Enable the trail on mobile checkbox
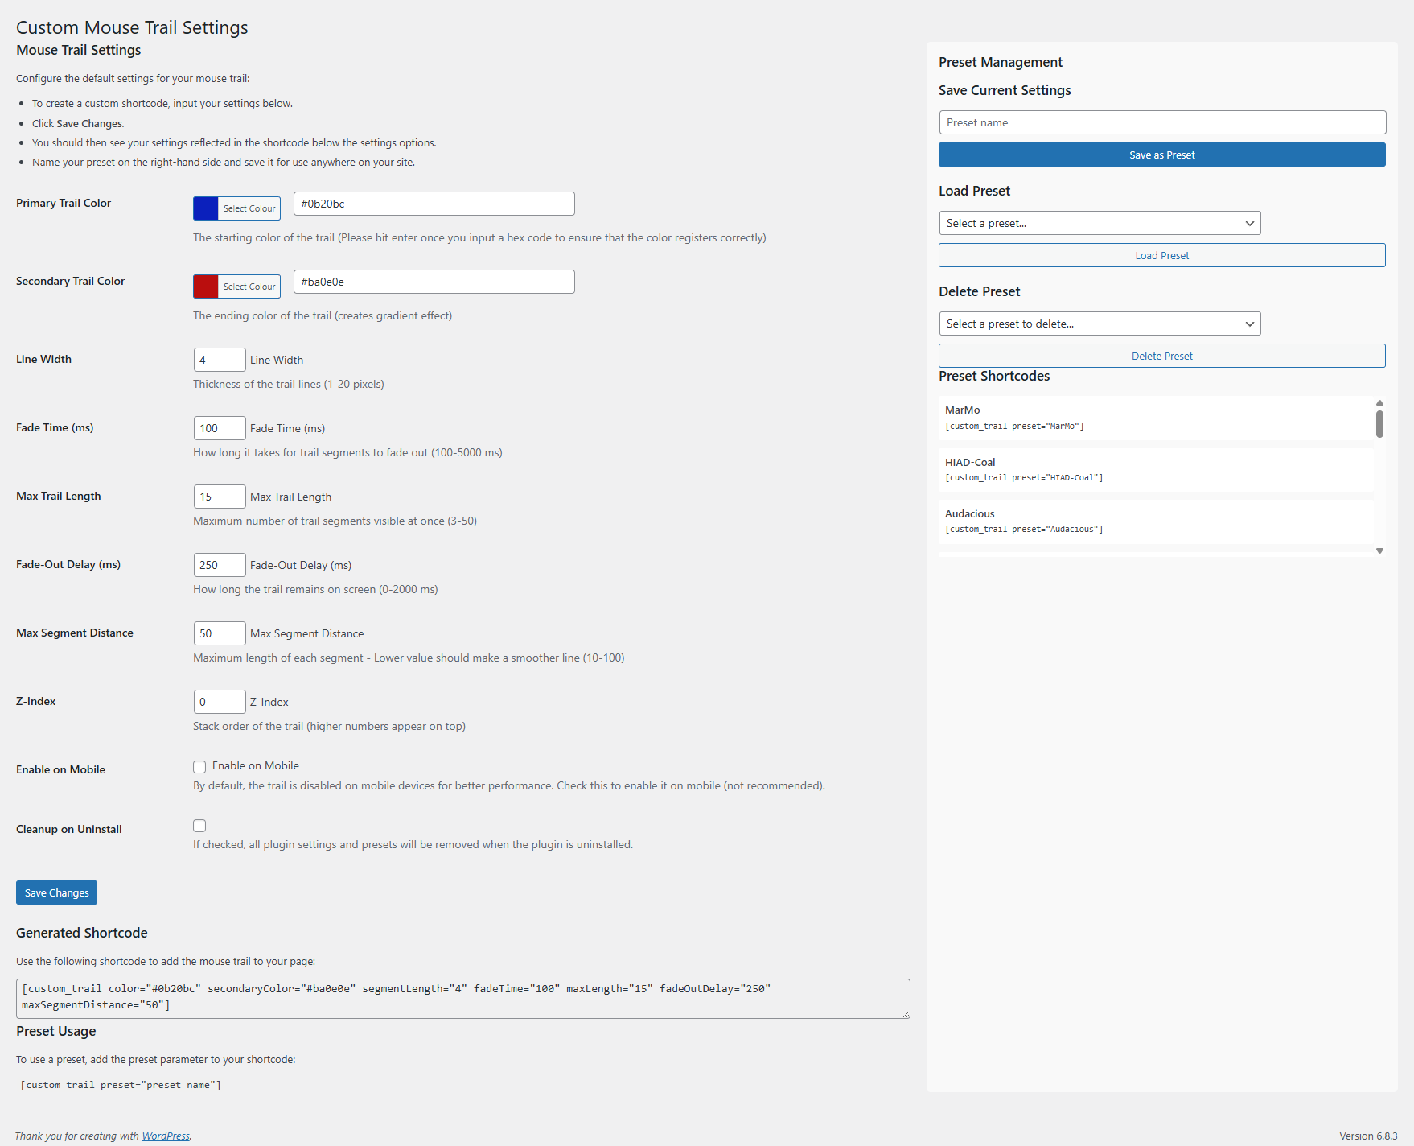 (199, 767)
